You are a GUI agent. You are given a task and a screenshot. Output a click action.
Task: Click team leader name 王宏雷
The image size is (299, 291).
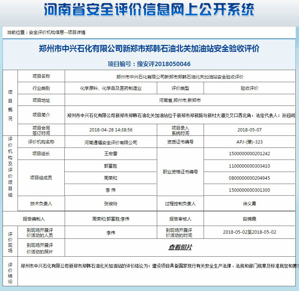[x=111, y=153]
